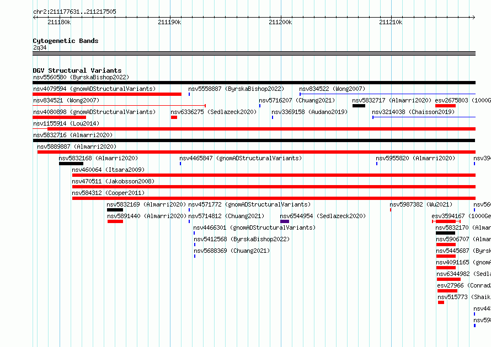Image resolution: width=491 pixels, height=347 pixels.
Task: Click small red block under nsv515773
Action: click(441, 302)
